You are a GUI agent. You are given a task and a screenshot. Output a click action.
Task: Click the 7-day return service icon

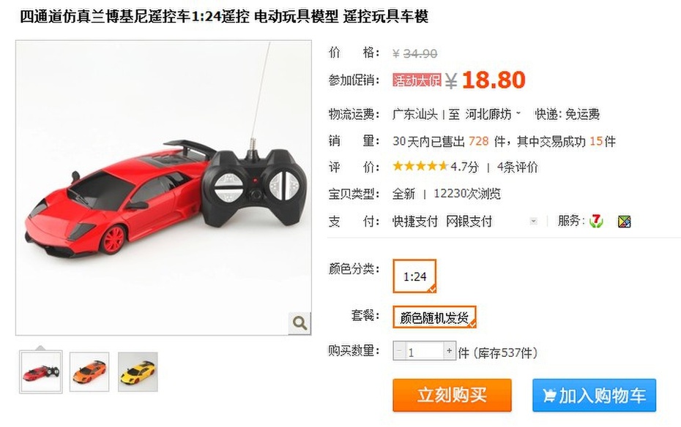tap(596, 221)
